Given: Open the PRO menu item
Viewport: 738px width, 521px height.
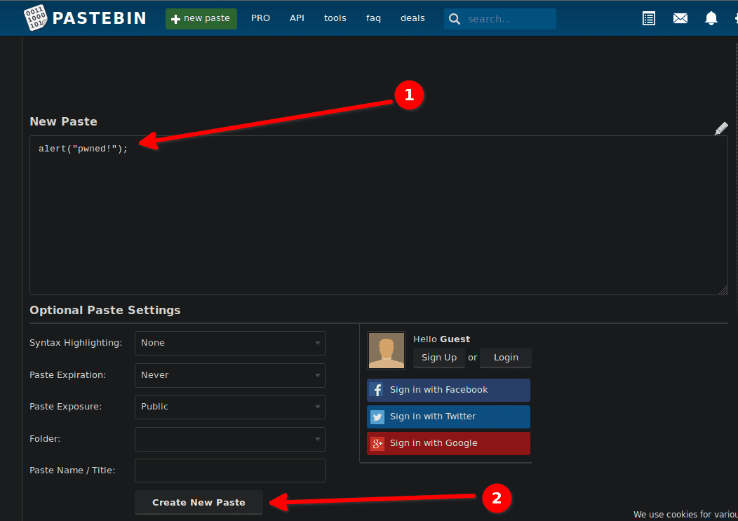Looking at the screenshot, I should [x=260, y=18].
